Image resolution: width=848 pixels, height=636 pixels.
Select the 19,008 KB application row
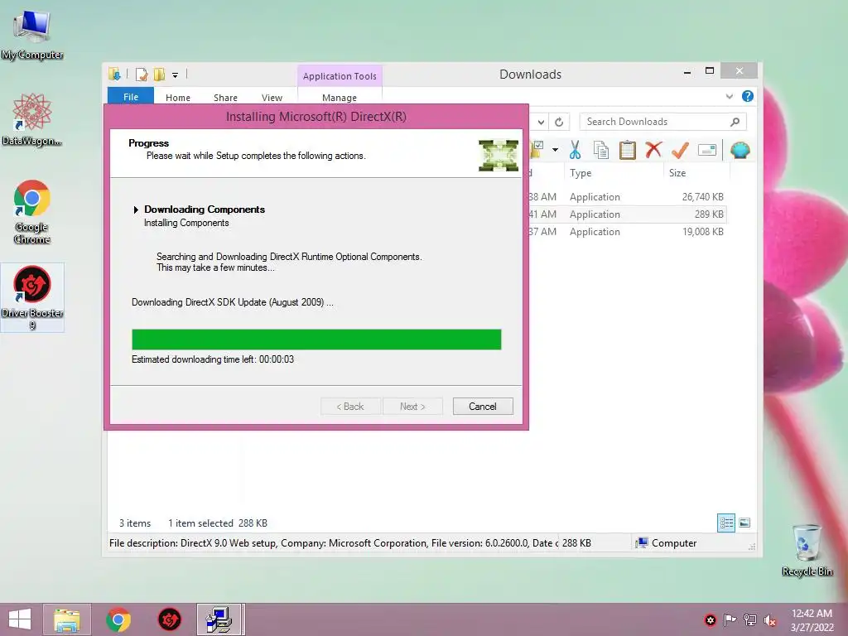coord(628,232)
